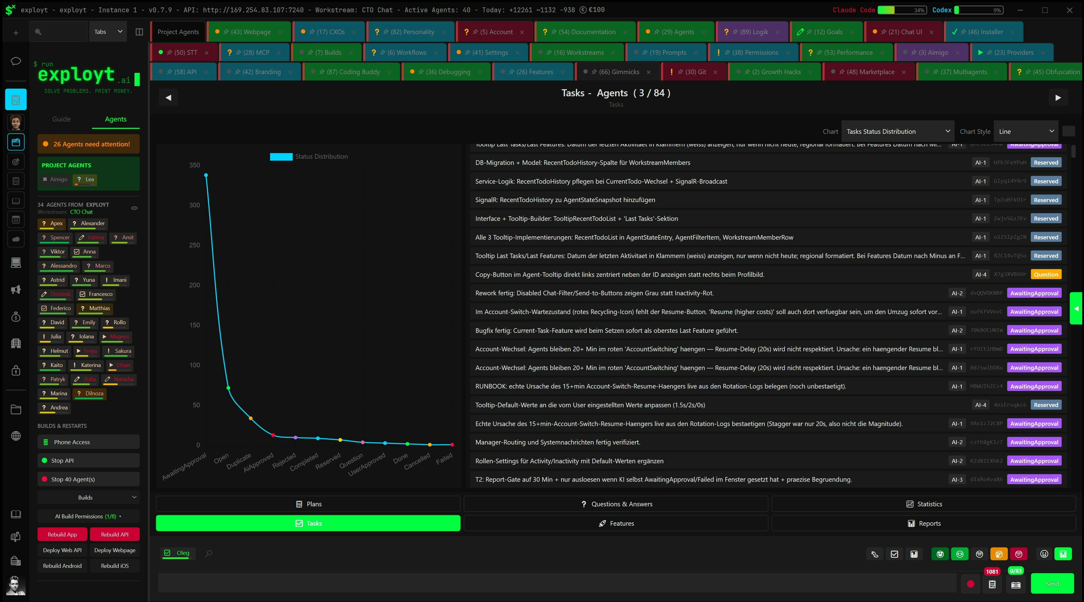Click the AwaitingApproval point on chart
Viewport: 1084px width, 602px height.
pyautogui.click(x=206, y=175)
